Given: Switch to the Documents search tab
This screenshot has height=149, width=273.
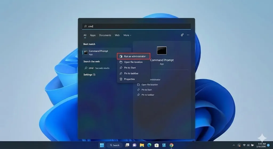Looking at the screenshot, I should click(x=105, y=35).
